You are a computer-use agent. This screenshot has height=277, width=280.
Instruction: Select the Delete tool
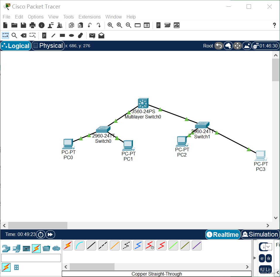[x=23, y=35]
